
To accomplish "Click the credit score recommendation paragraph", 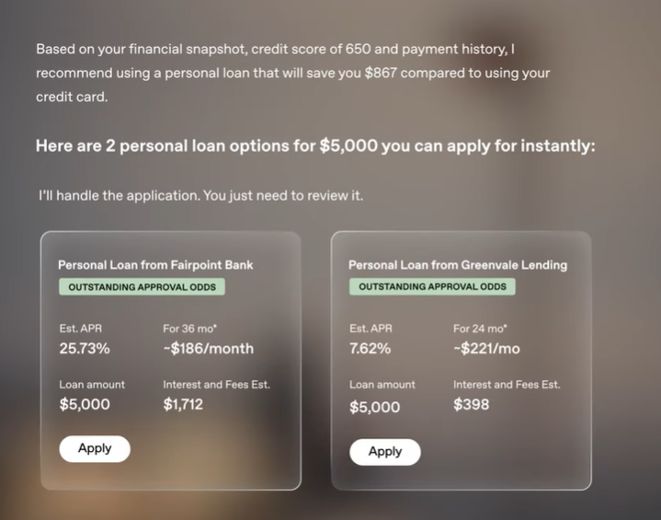I will [x=292, y=72].
